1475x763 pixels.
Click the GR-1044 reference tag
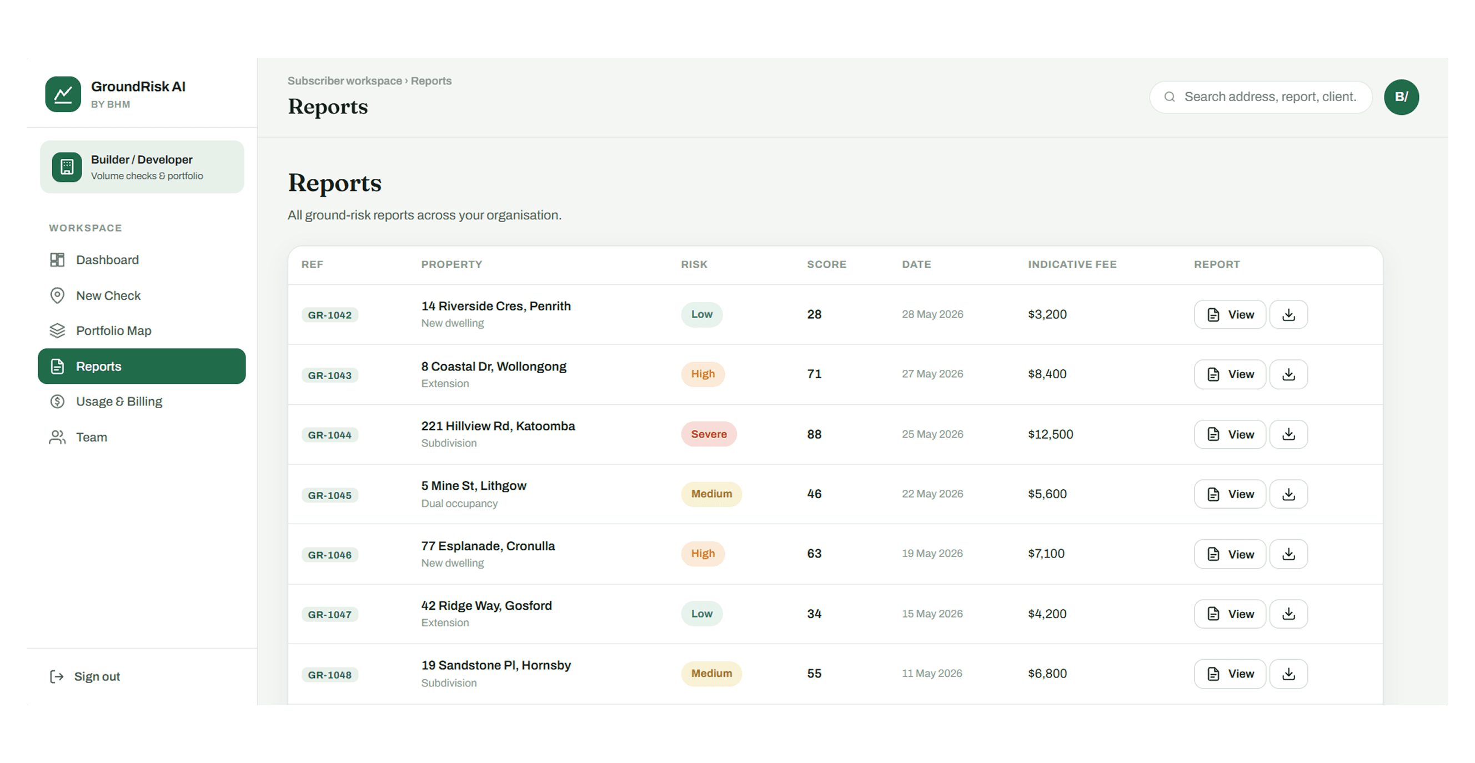pos(330,435)
